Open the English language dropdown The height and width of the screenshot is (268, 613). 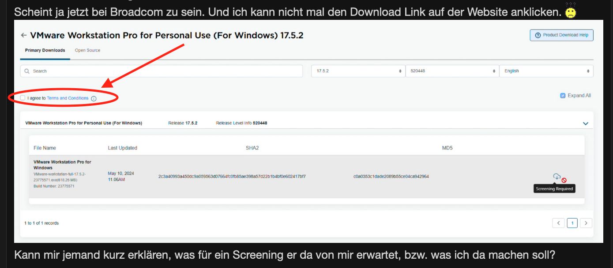click(x=546, y=71)
